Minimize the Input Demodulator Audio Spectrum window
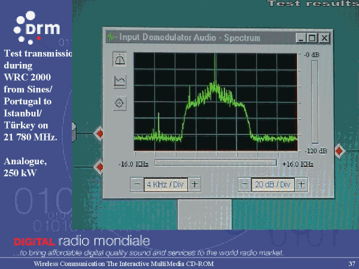 (x=300, y=38)
